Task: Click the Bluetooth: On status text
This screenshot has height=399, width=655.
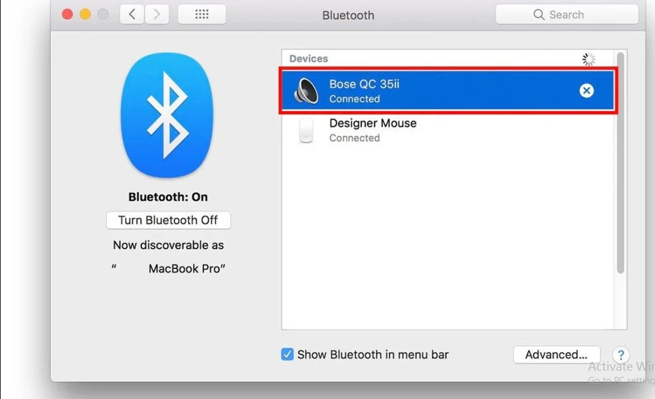Action: tap(168, 197)
